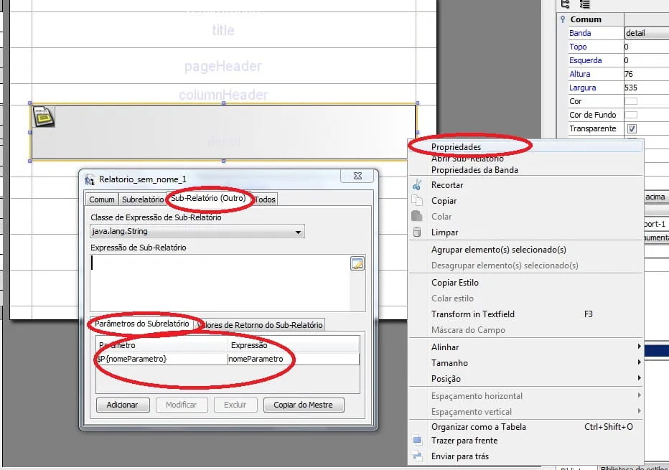Click the nomeParametro expression cell

coord(294,359)
